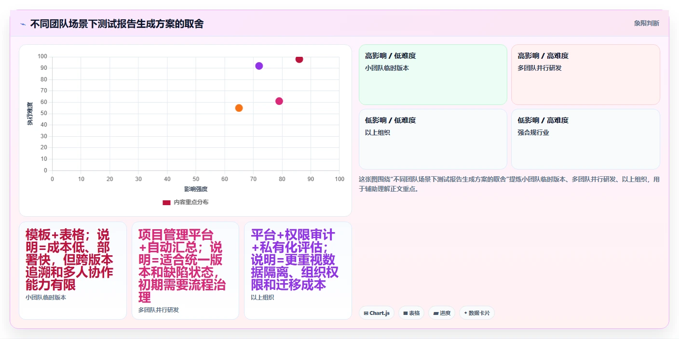Click the 以上组织 text in the quadrant card

[x=378, y=132]
